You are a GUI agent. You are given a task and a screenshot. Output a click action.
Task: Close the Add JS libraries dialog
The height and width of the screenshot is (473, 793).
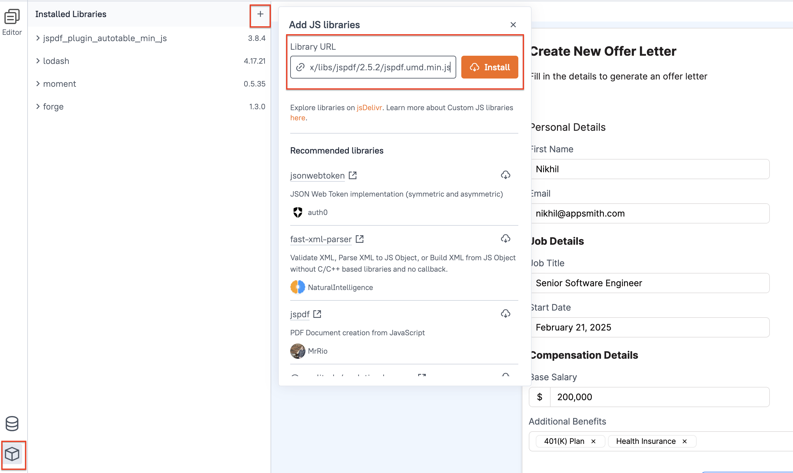click(x=513, y=25)
